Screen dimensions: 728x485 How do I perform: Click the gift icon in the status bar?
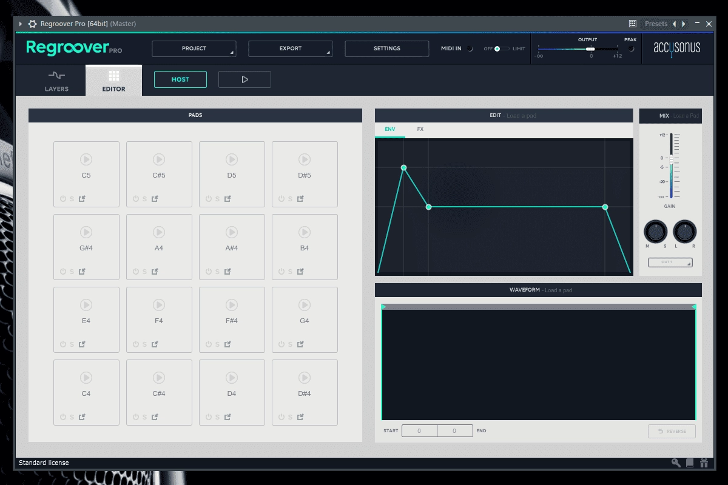pyautogui.click(x=704, y=463)
